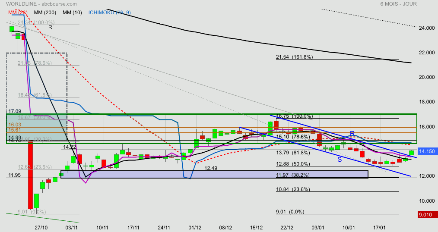
Task: Click the 17/01 date axis label
Action: click(x=379, y=228)
